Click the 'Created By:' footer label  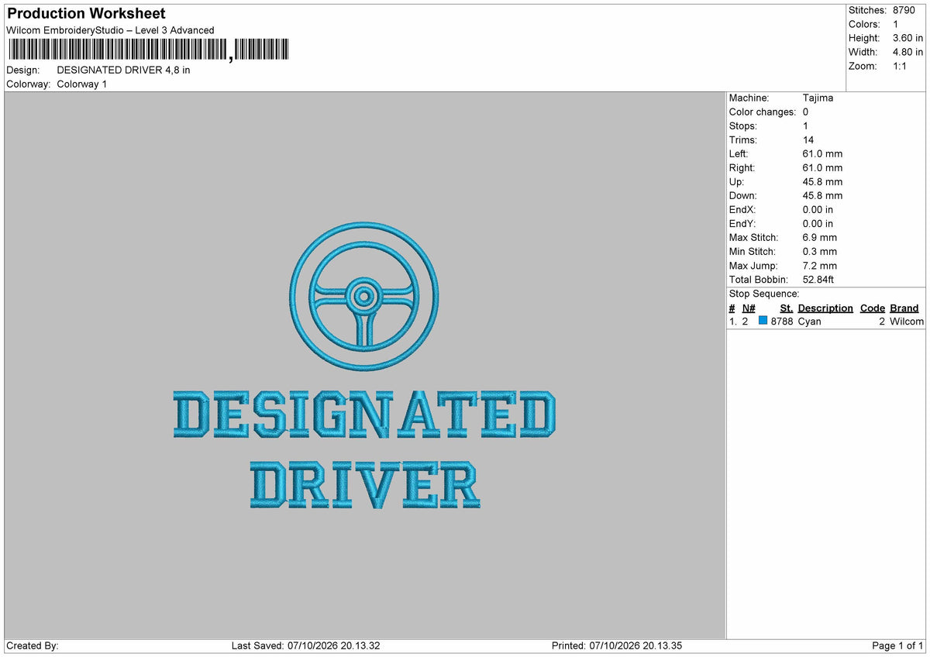[x=33, y=645]
